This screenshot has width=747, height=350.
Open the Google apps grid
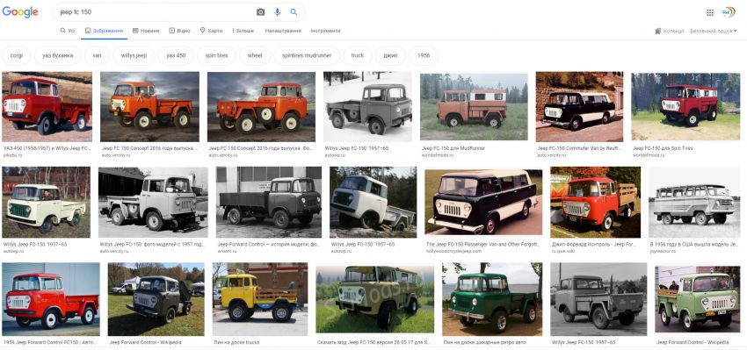(x=710, y=12)
